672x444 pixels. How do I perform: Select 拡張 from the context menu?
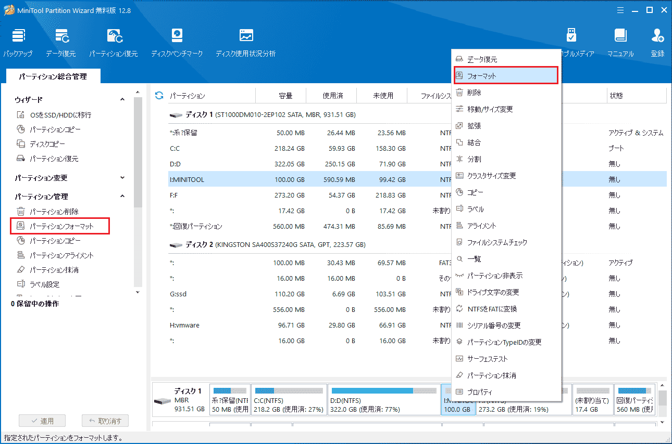pyautogui.click(x=506, y=126)
